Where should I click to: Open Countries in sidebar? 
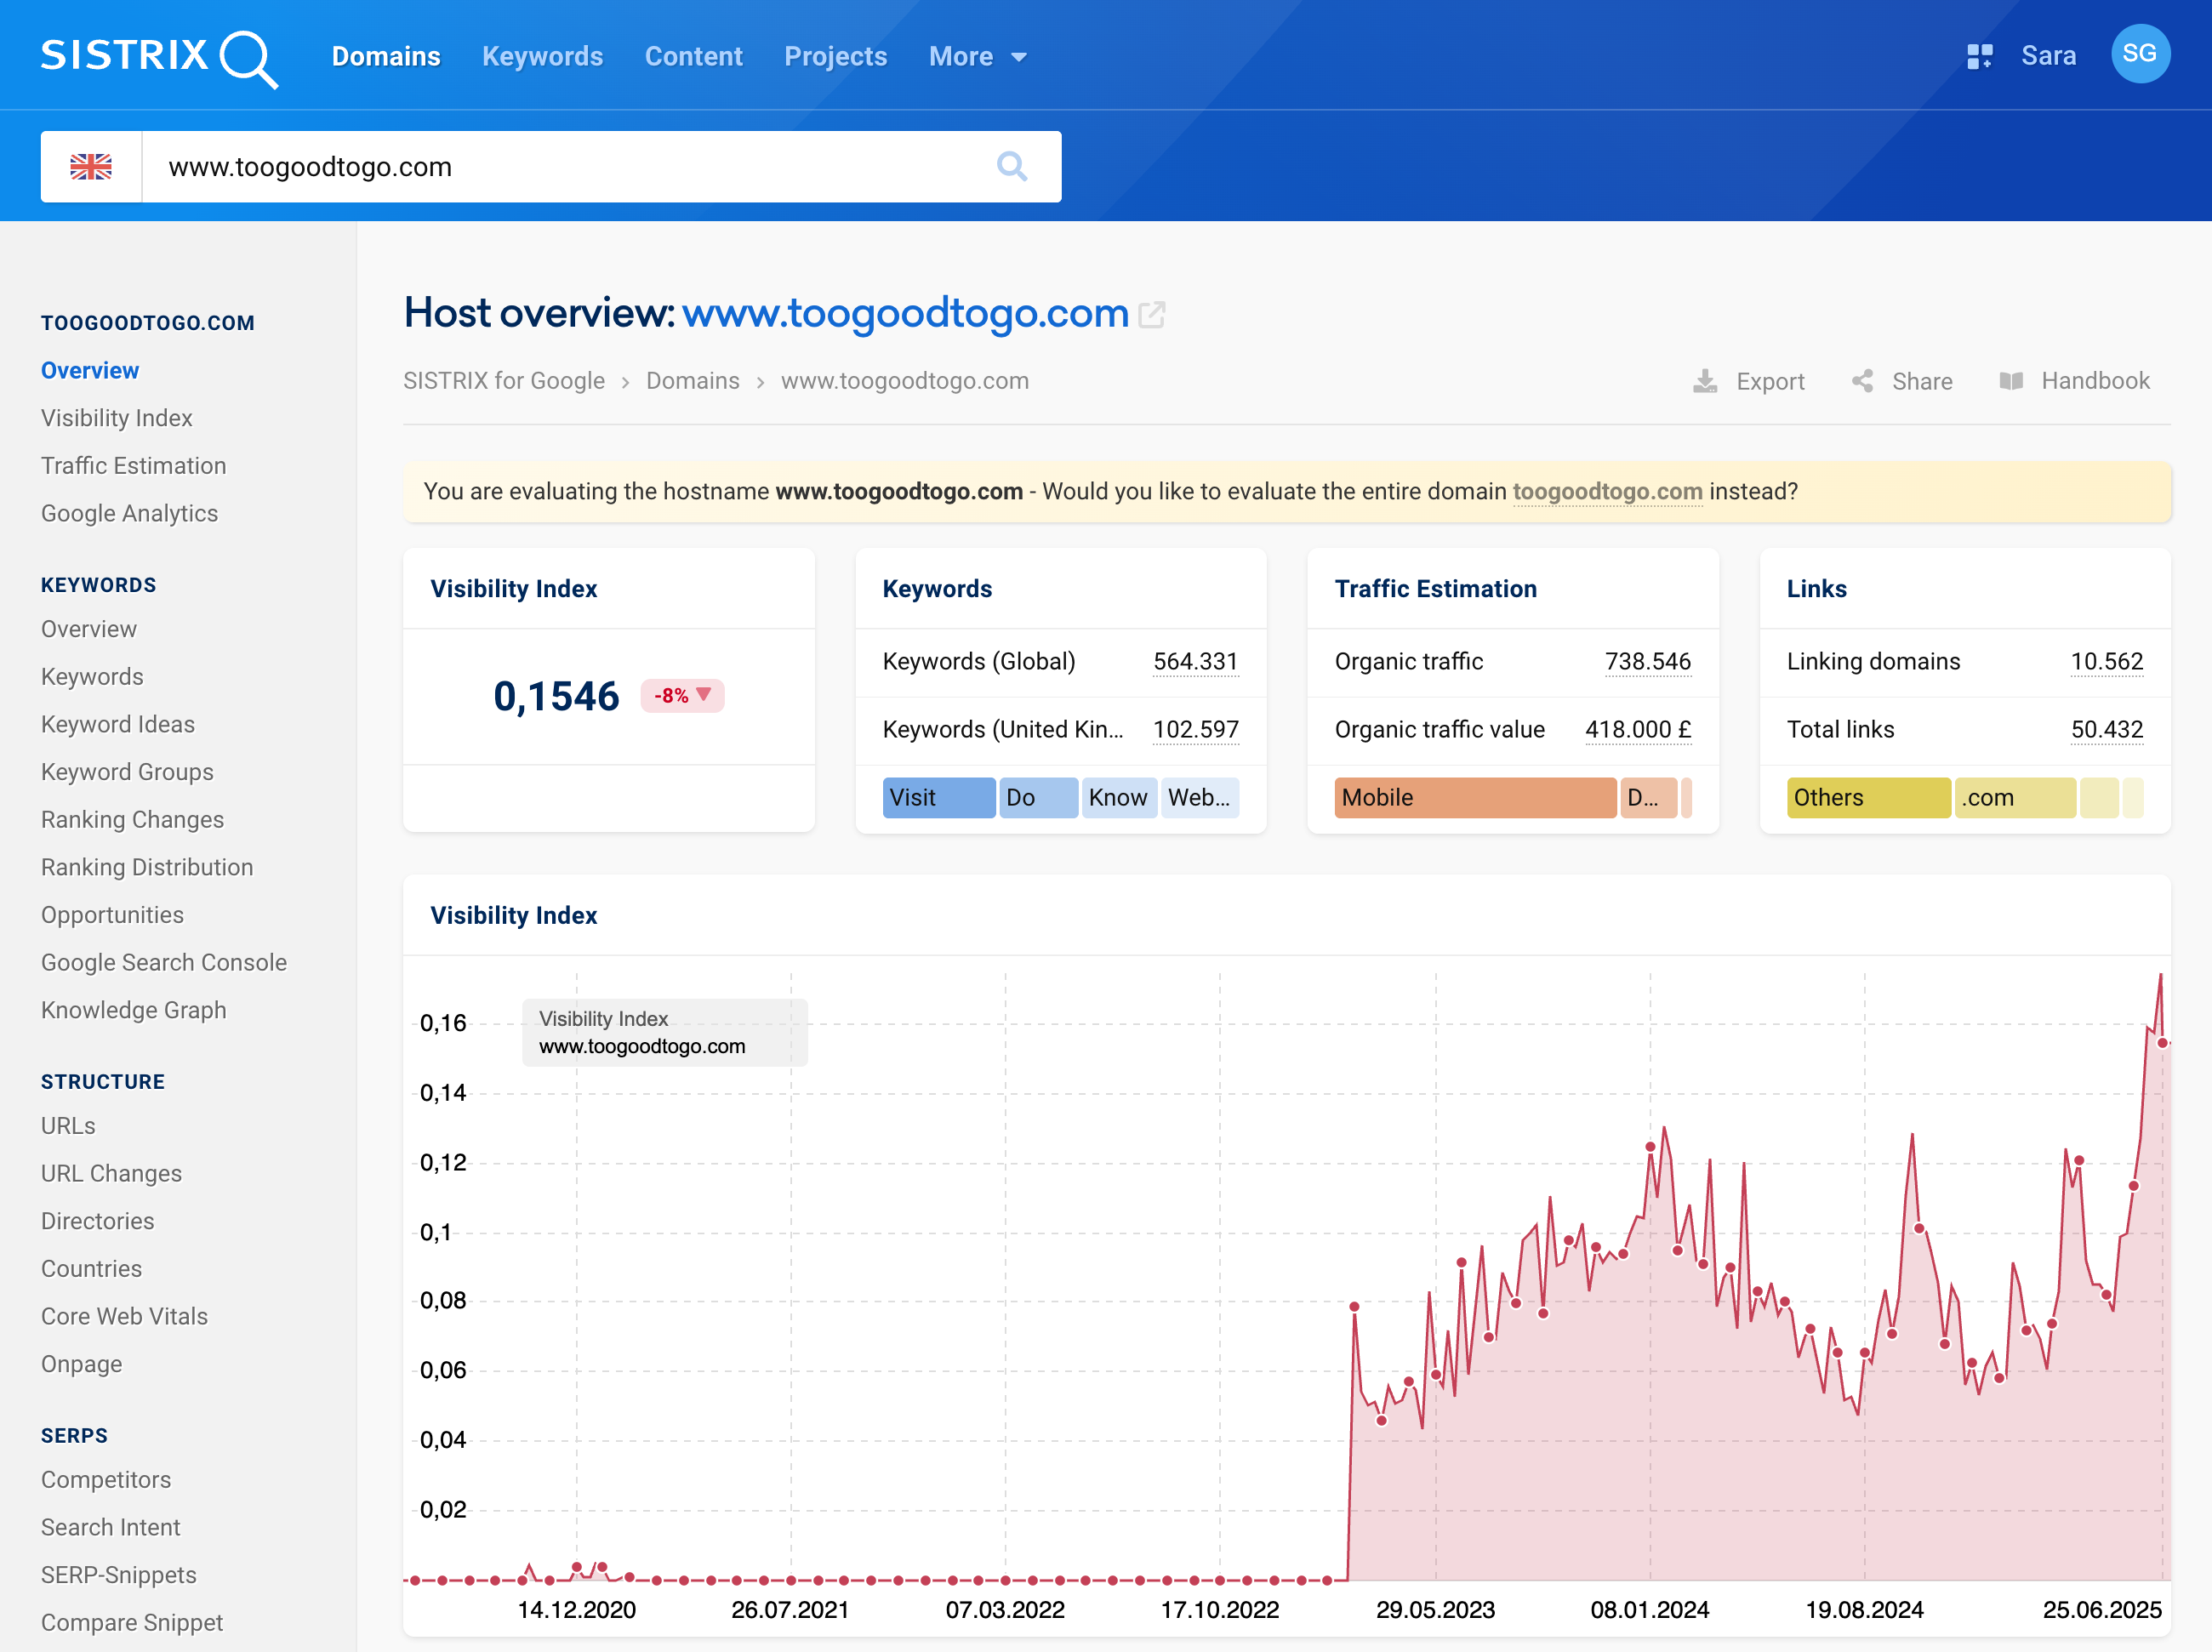(x=92, y=1269)
